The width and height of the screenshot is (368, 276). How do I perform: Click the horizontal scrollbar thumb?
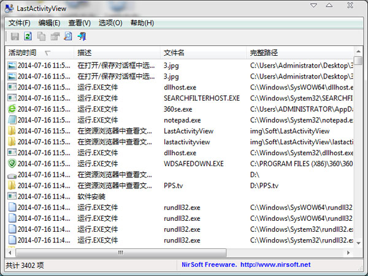click(x=121, y=253)
